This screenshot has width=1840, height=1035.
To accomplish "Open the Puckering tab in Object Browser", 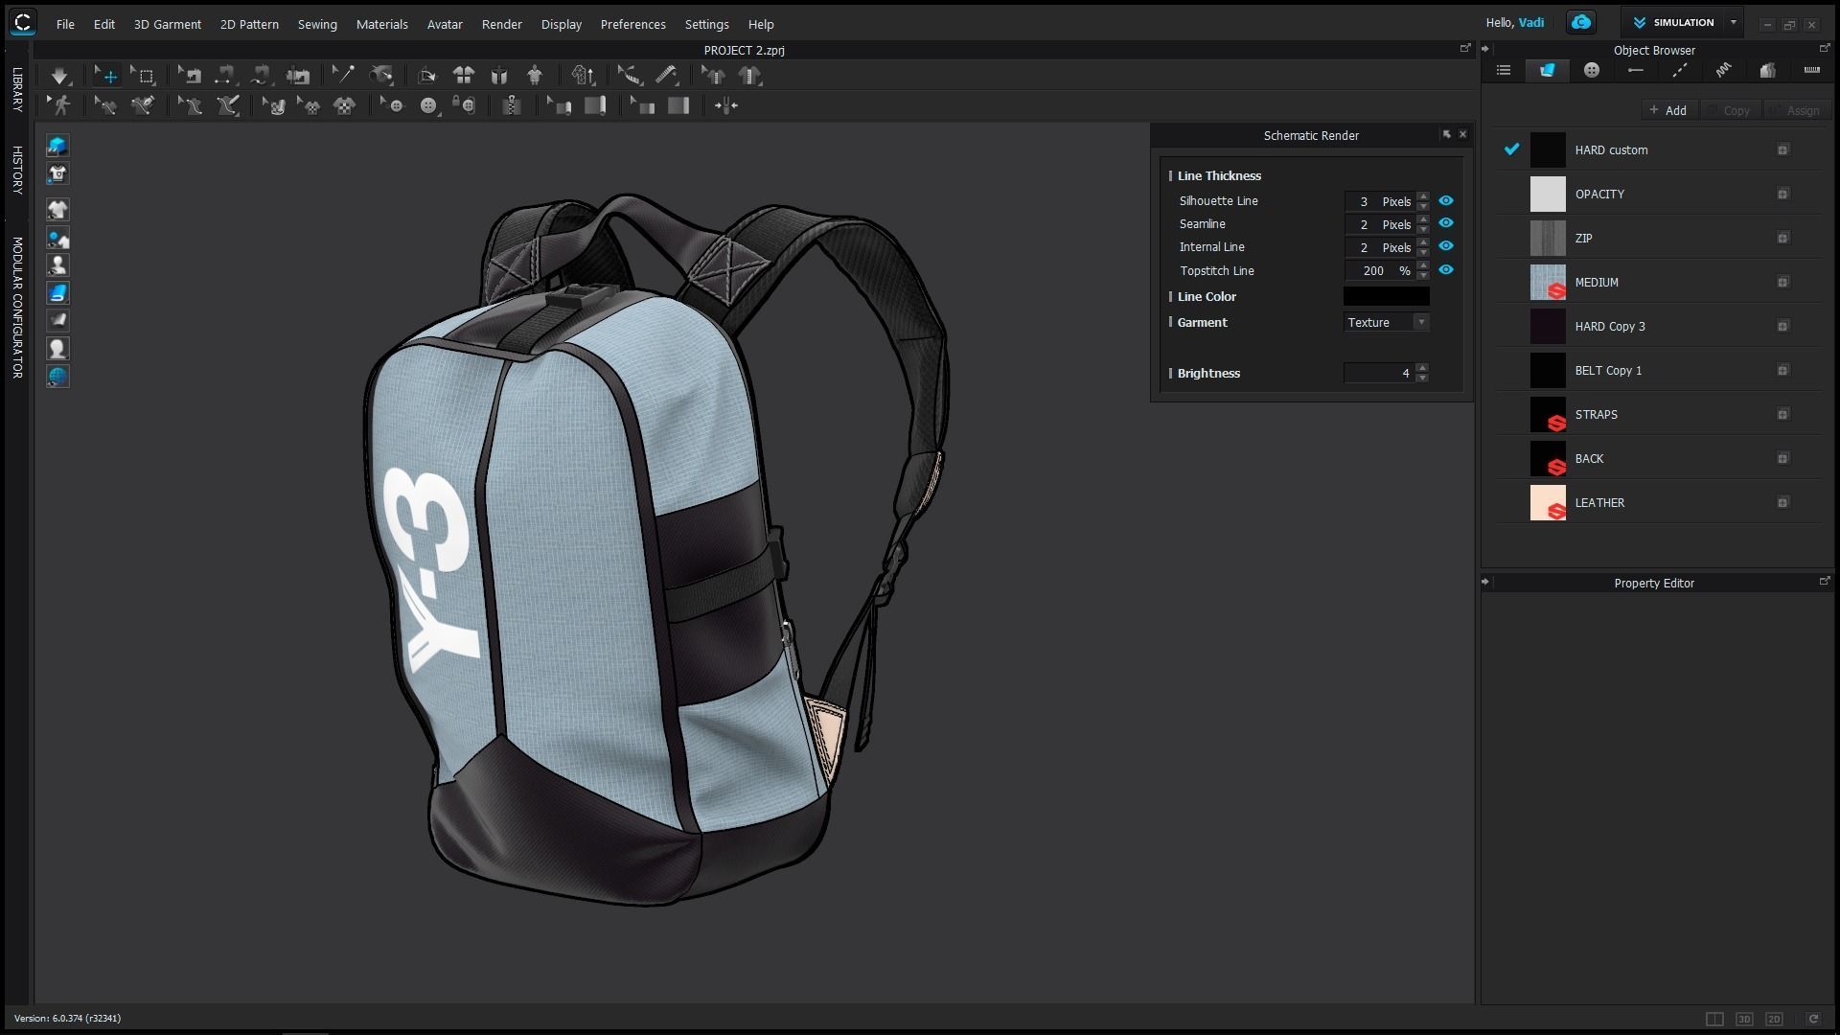I will 1723,70.
